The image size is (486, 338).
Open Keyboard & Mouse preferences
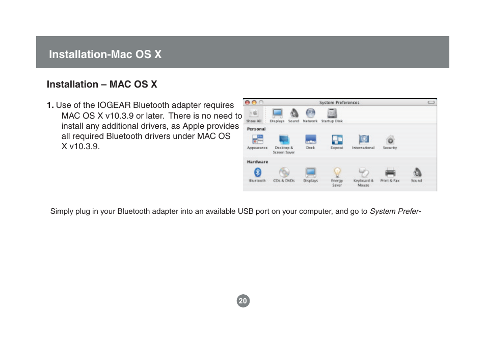(363, 177)
